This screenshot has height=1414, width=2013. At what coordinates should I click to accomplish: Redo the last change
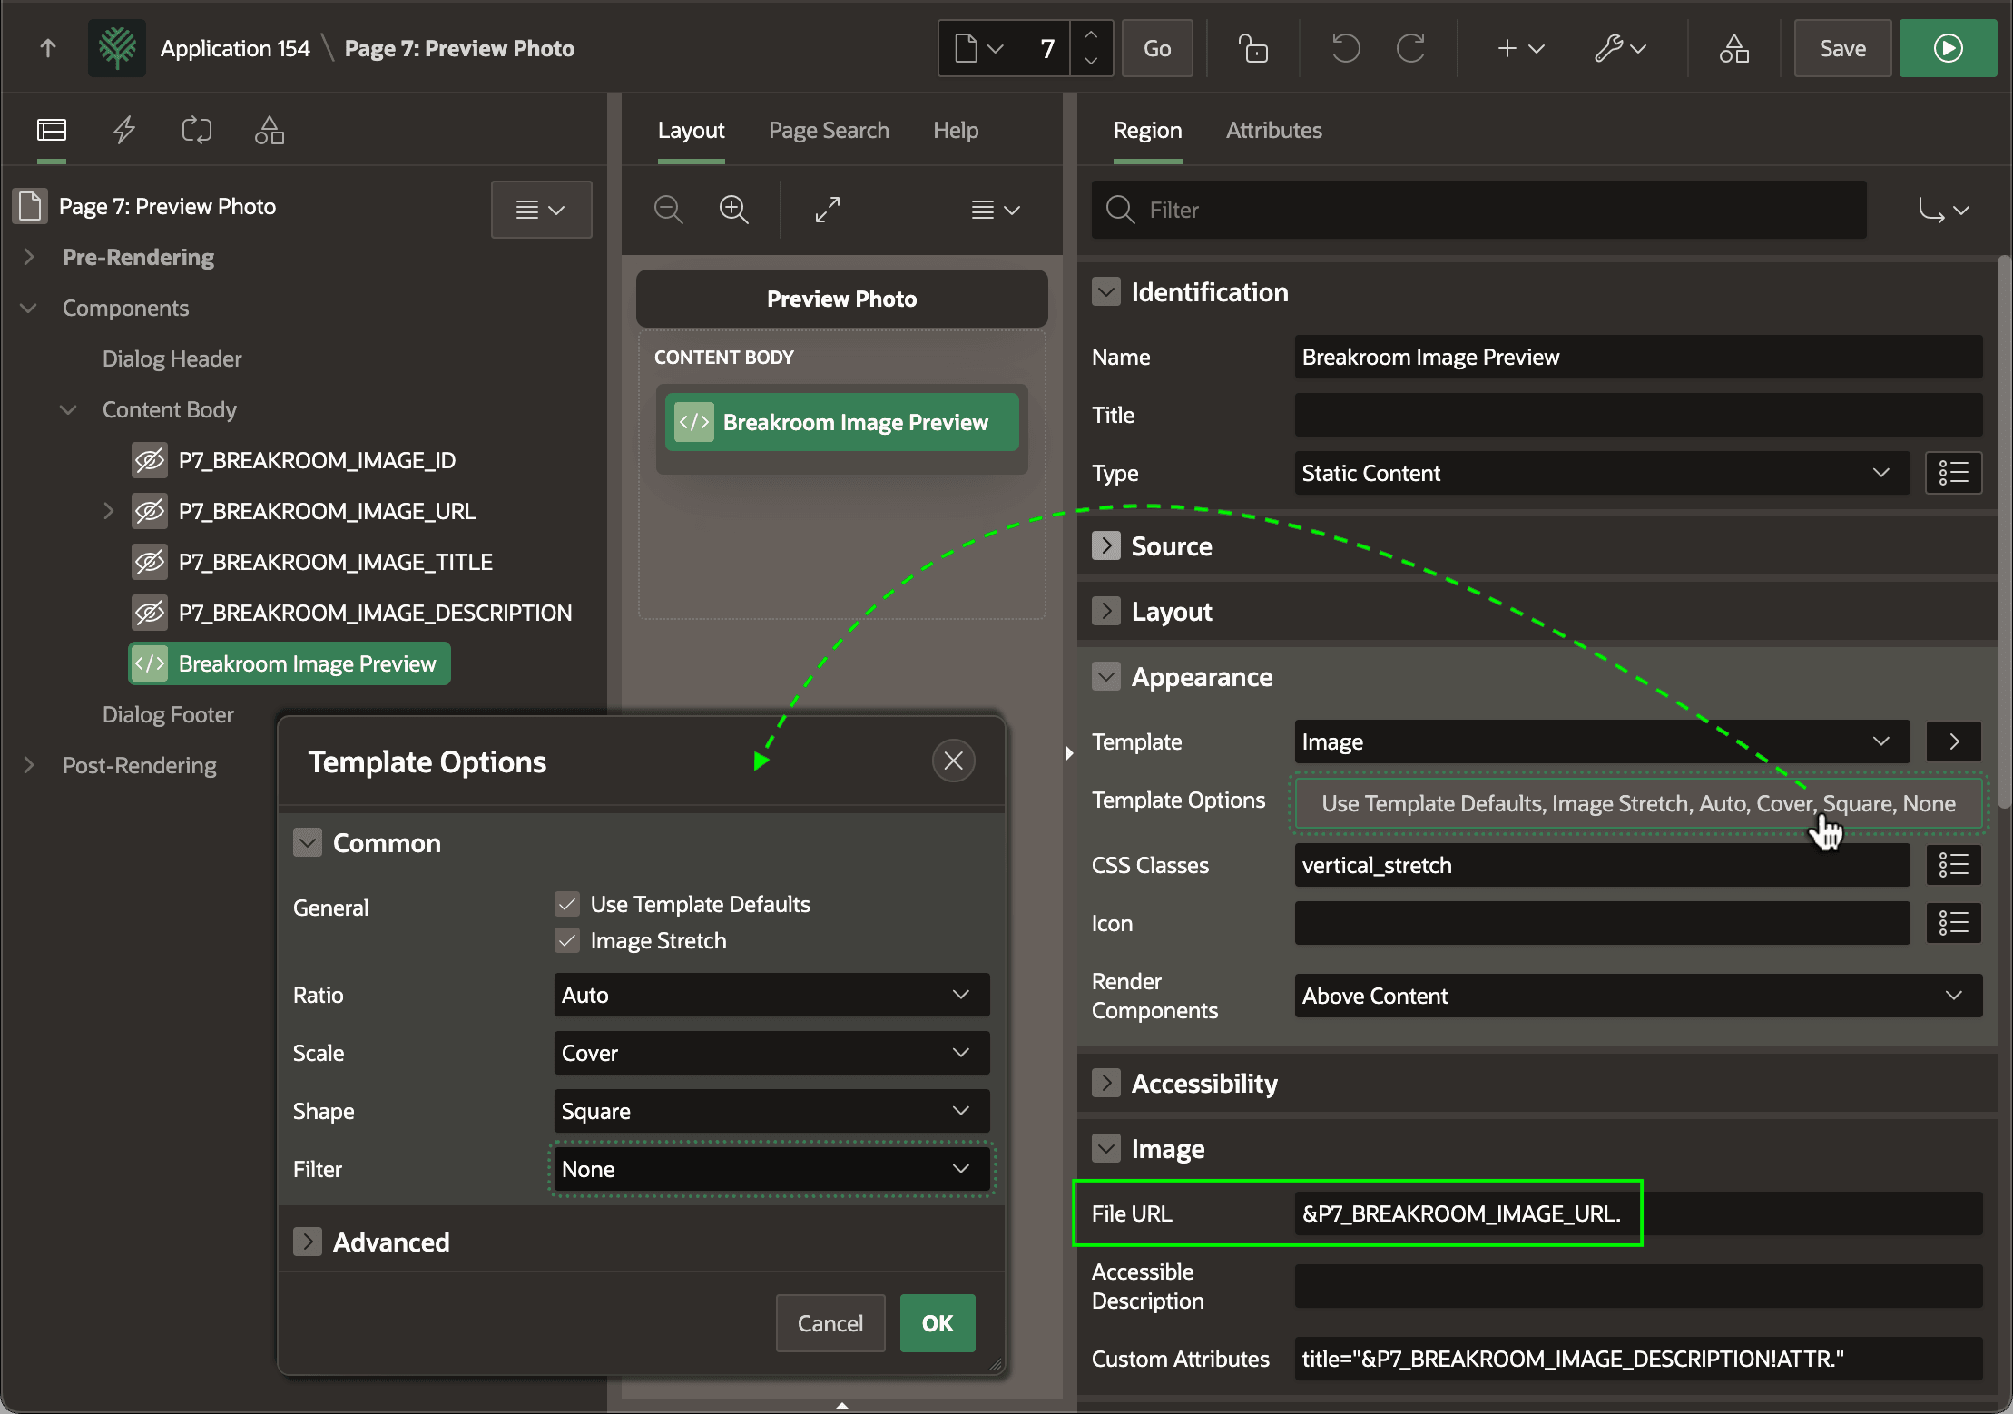click(x=1410, y=48)
